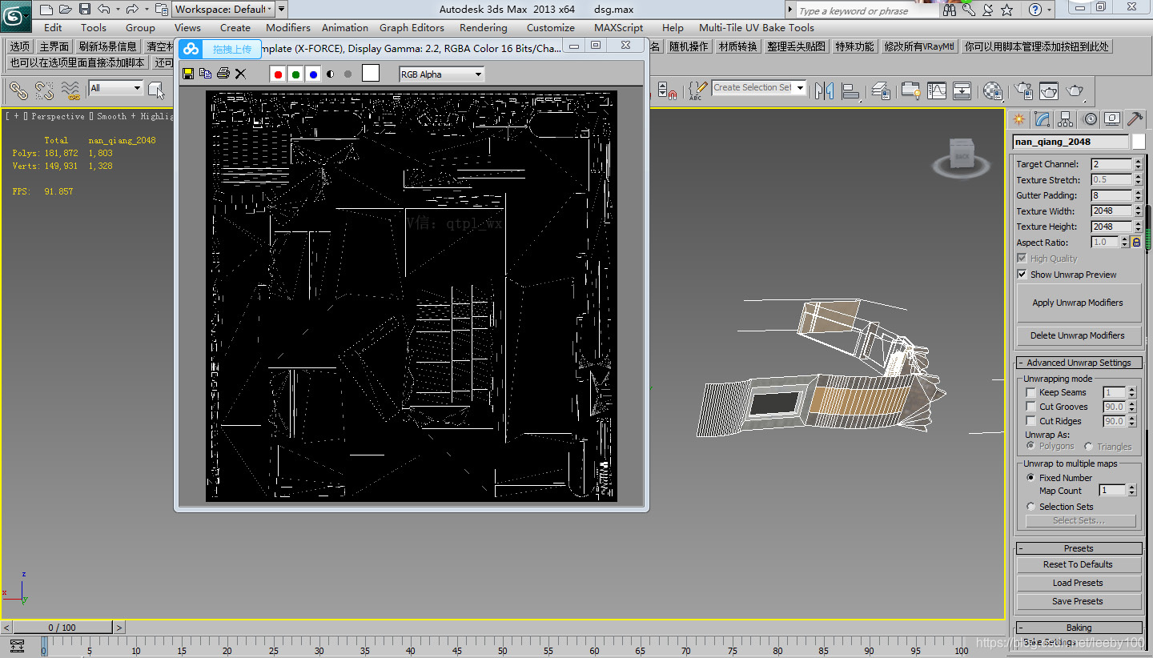The image size is (1153, 658).
Task: Enable the Cut Ridges checkbox
Action: point(1030,421)
